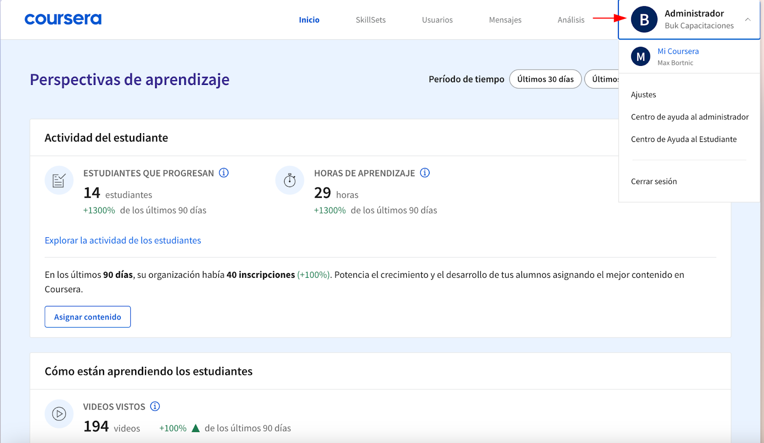Click the B avatar for Administrador account
Screen dimensions: 764x443
[x=644, y=20]
